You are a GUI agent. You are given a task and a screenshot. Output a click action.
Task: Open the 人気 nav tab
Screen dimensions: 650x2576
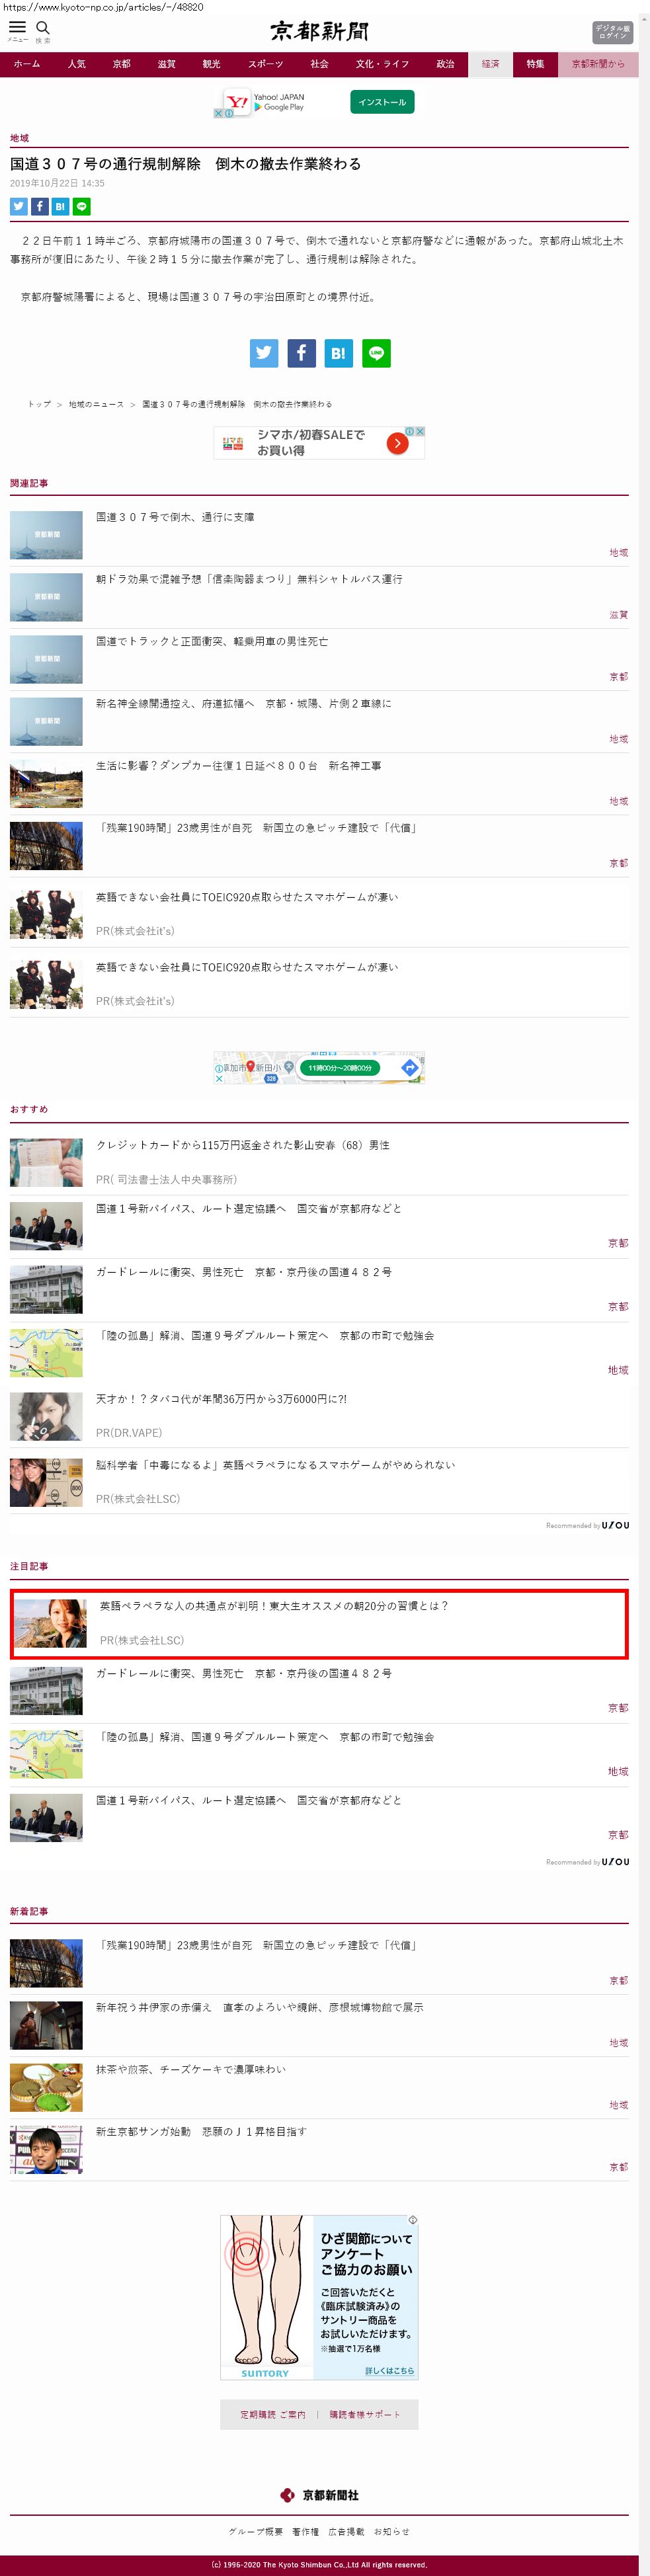77,64
